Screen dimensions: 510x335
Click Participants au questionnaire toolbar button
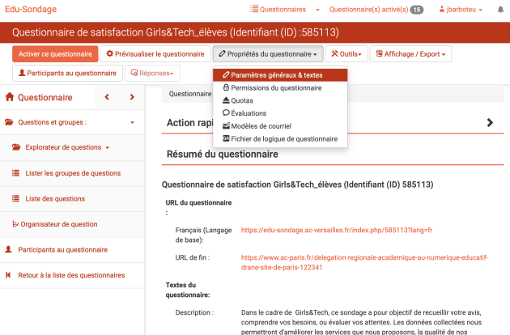pos(67,73)
